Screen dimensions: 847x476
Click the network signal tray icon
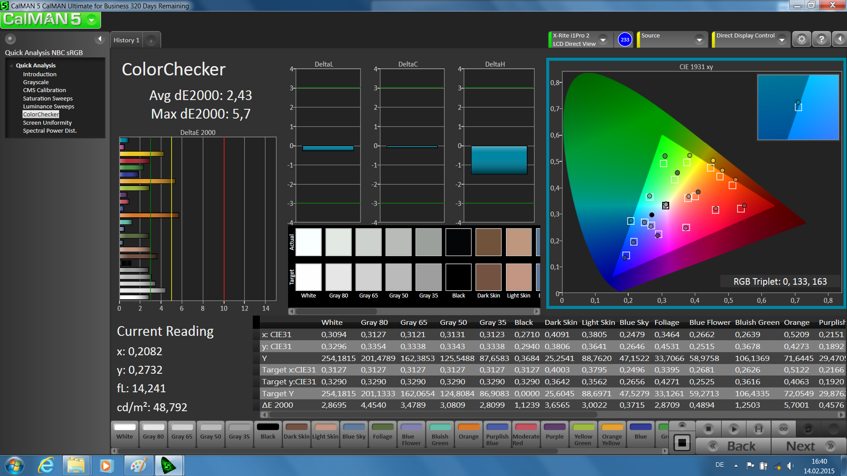click(777, 465)
